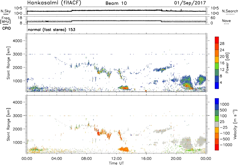Click the '28' value on Power colorbar
This screenshot has height=165, width=238.
pos(222,43)
